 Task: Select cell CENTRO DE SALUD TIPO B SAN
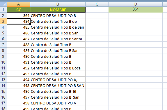58,85
